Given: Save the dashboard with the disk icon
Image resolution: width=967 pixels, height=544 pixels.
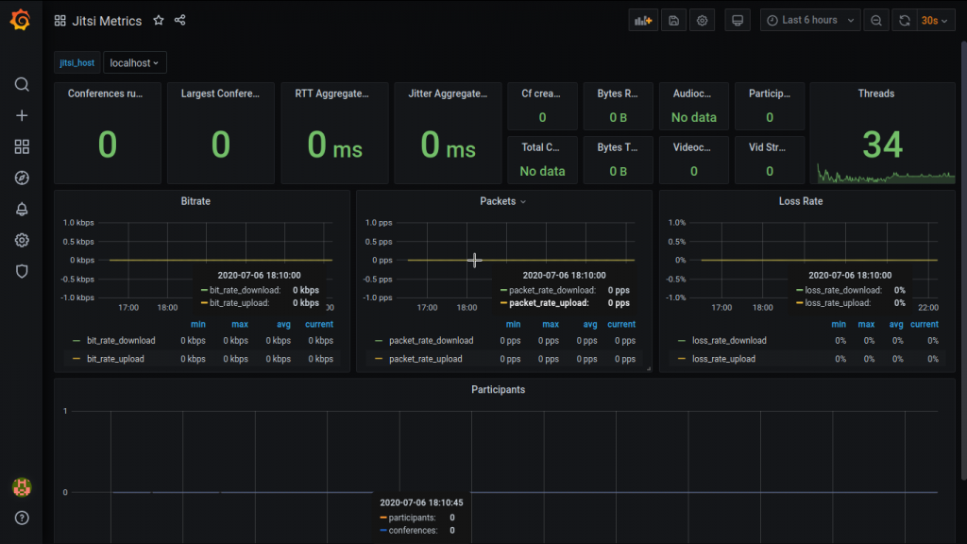Looking at the screenshot, I should click(673, 21).
